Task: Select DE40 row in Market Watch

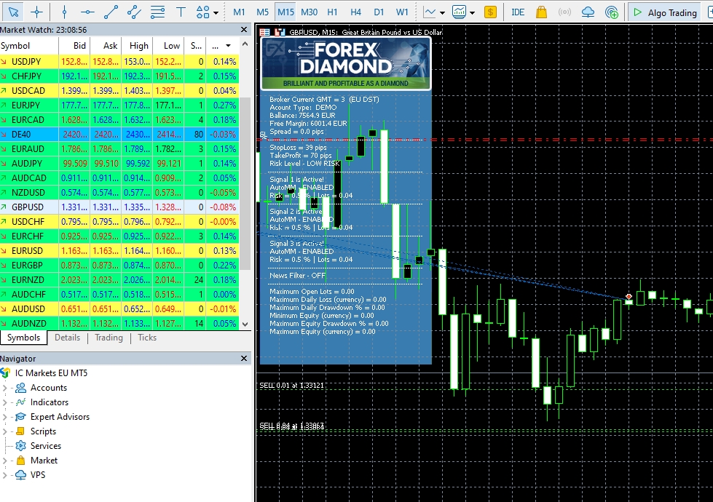Action: pos(119,135)
